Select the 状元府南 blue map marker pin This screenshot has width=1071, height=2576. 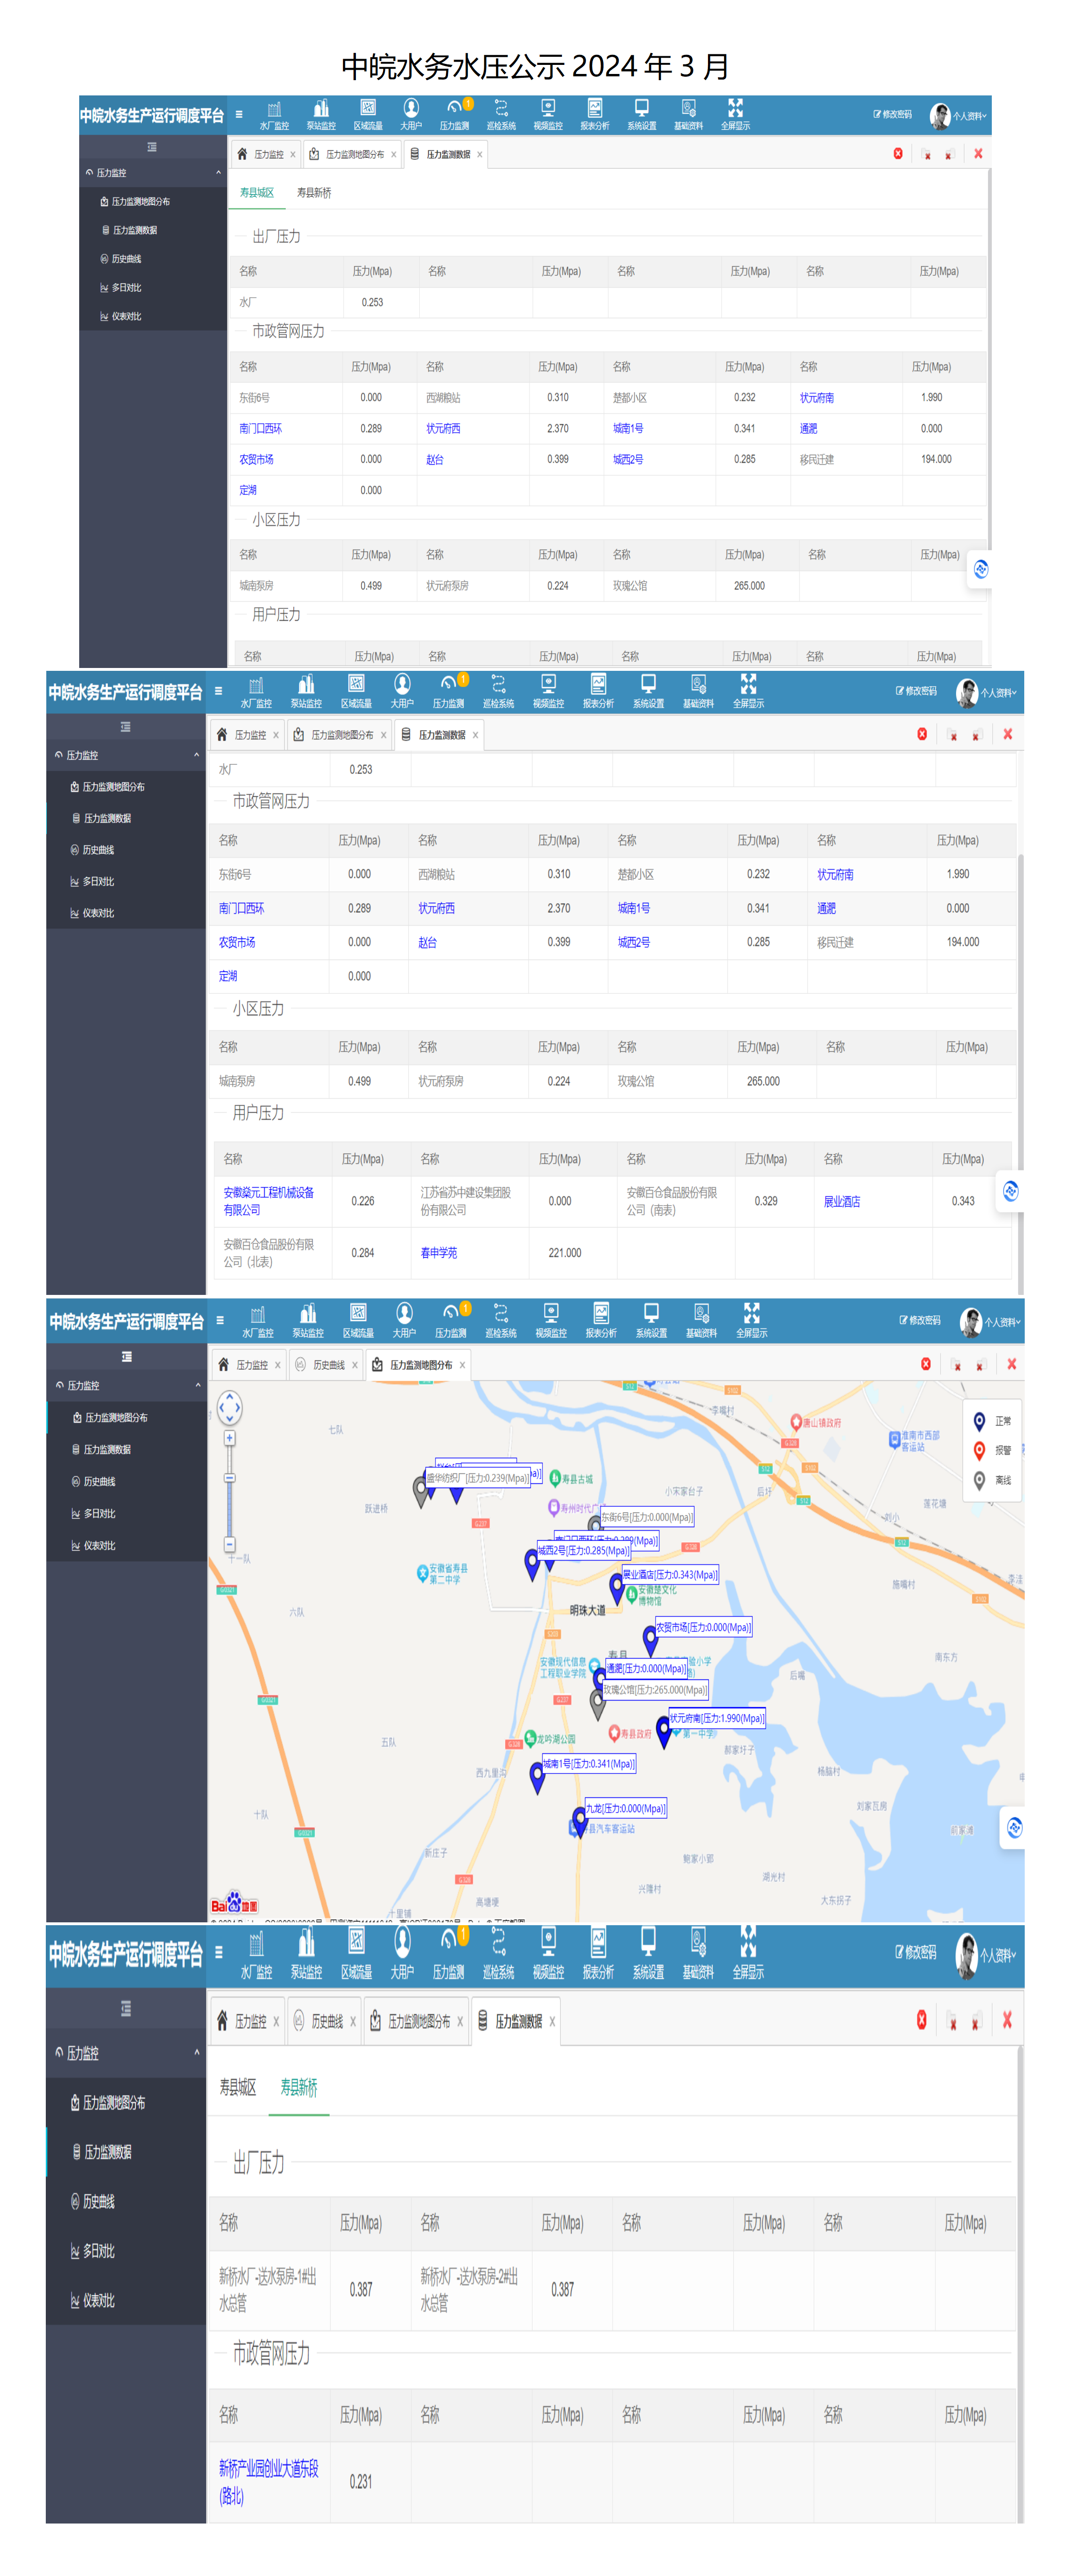point(663,1732)
